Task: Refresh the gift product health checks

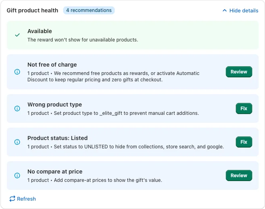Action: coord(23,199)
